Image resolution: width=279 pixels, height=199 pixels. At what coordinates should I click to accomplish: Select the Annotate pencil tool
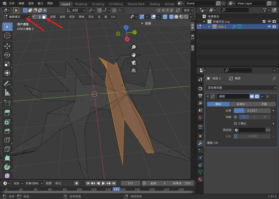coord(7,84)
